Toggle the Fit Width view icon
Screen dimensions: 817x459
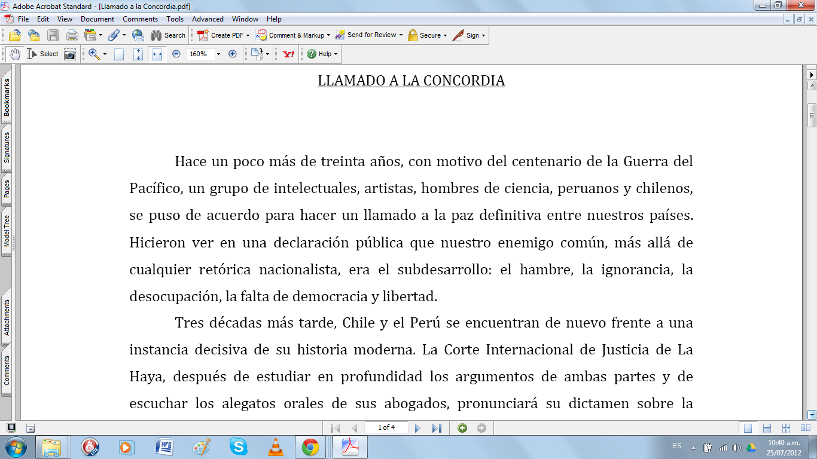click(x=157, y=54)
